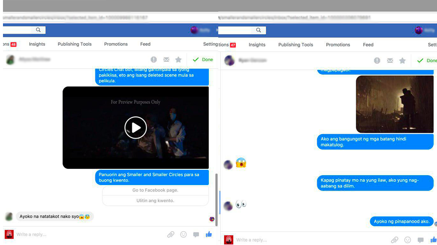Open Promotions tab in right window

point(338,45)
